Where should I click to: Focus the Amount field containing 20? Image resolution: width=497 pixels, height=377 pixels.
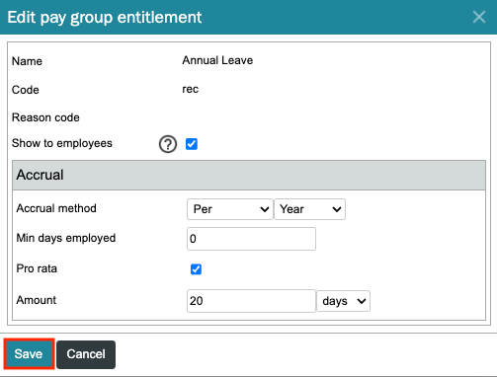251,301
